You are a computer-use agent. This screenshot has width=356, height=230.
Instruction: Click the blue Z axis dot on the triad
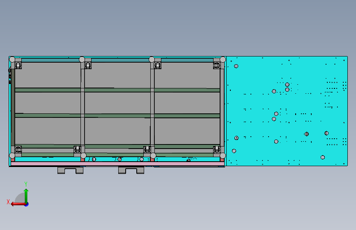[x=27, y=204]
